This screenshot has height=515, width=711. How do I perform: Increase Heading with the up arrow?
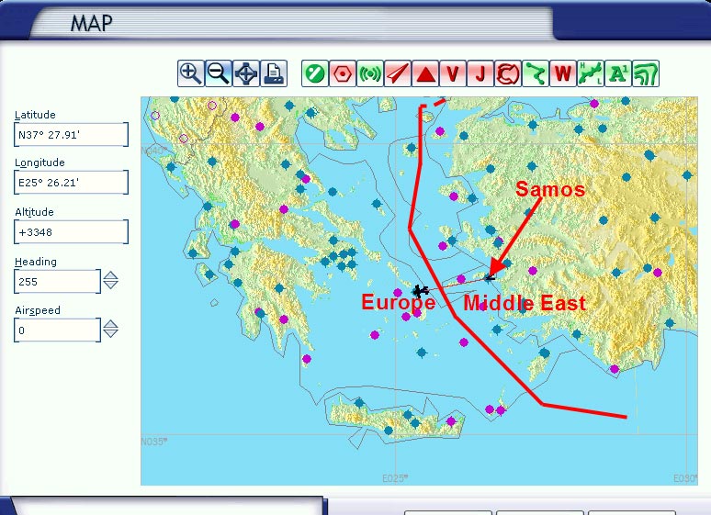(110, 275)
